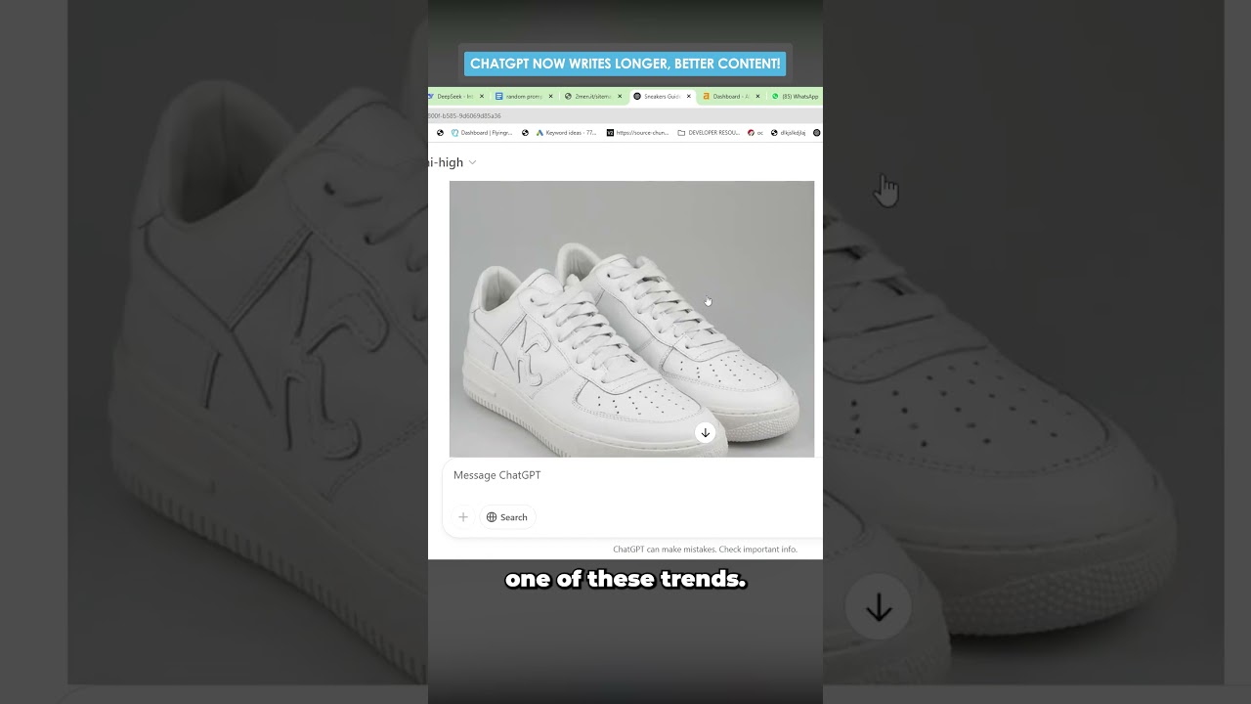This screenshot has height=704, width=1251.
Task: Click the large down-arrow icon in the blurred background
Action: tap(879, 608)
